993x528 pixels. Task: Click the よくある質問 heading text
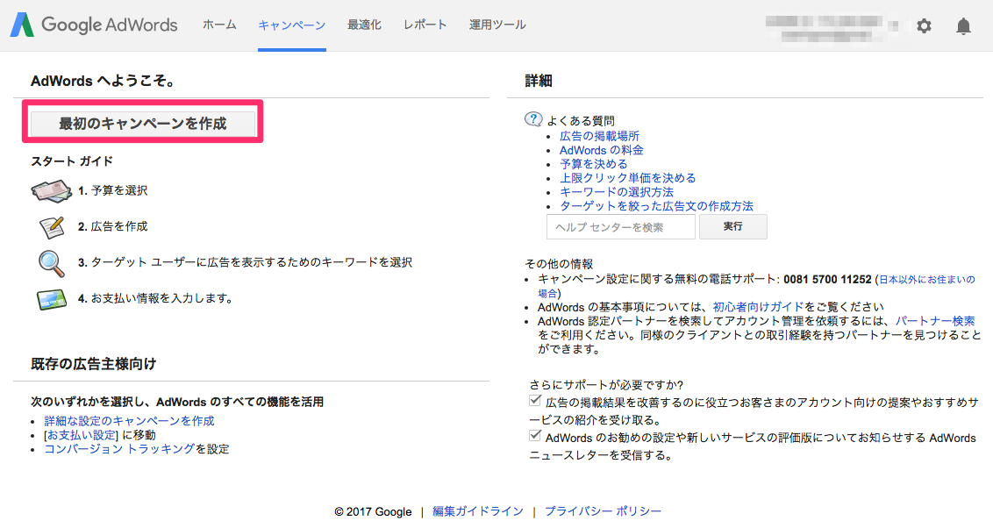click(x=581, y=121)
